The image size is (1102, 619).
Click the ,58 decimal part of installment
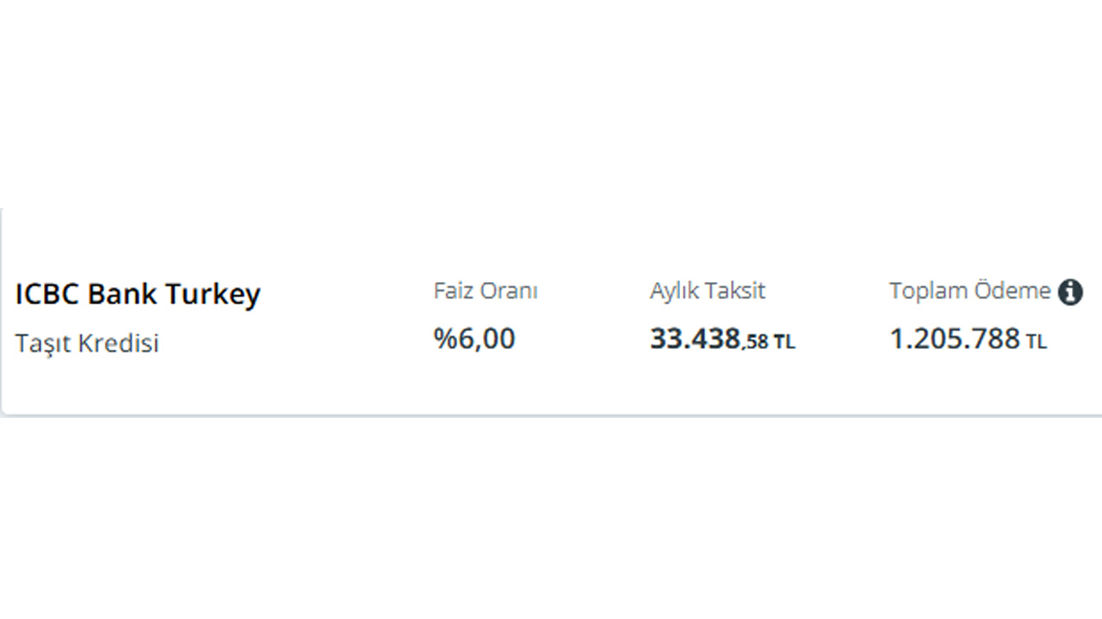tap(755, 342)
